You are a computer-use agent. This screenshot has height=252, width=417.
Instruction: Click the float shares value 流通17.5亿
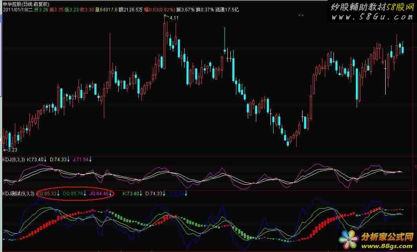click(x=227, y=10)
